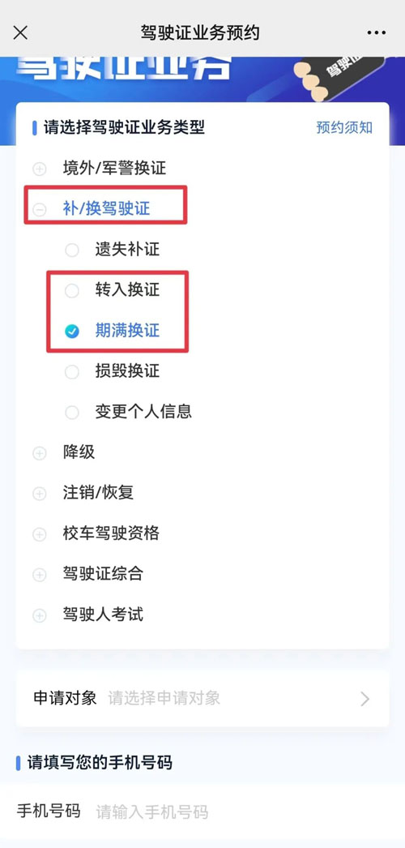The image size is (405, 848).
Task: Select the 转入换证 radio button
Action: pos(72,291)
